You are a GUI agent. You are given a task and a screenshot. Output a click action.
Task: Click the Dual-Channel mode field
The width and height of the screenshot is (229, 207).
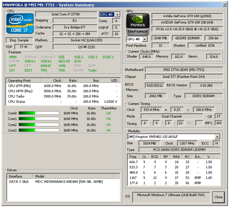(172, 116)
